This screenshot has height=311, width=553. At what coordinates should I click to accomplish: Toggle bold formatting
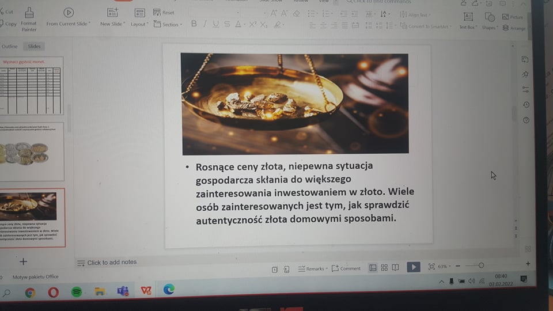pyautogui.click(x=194, y=24)
